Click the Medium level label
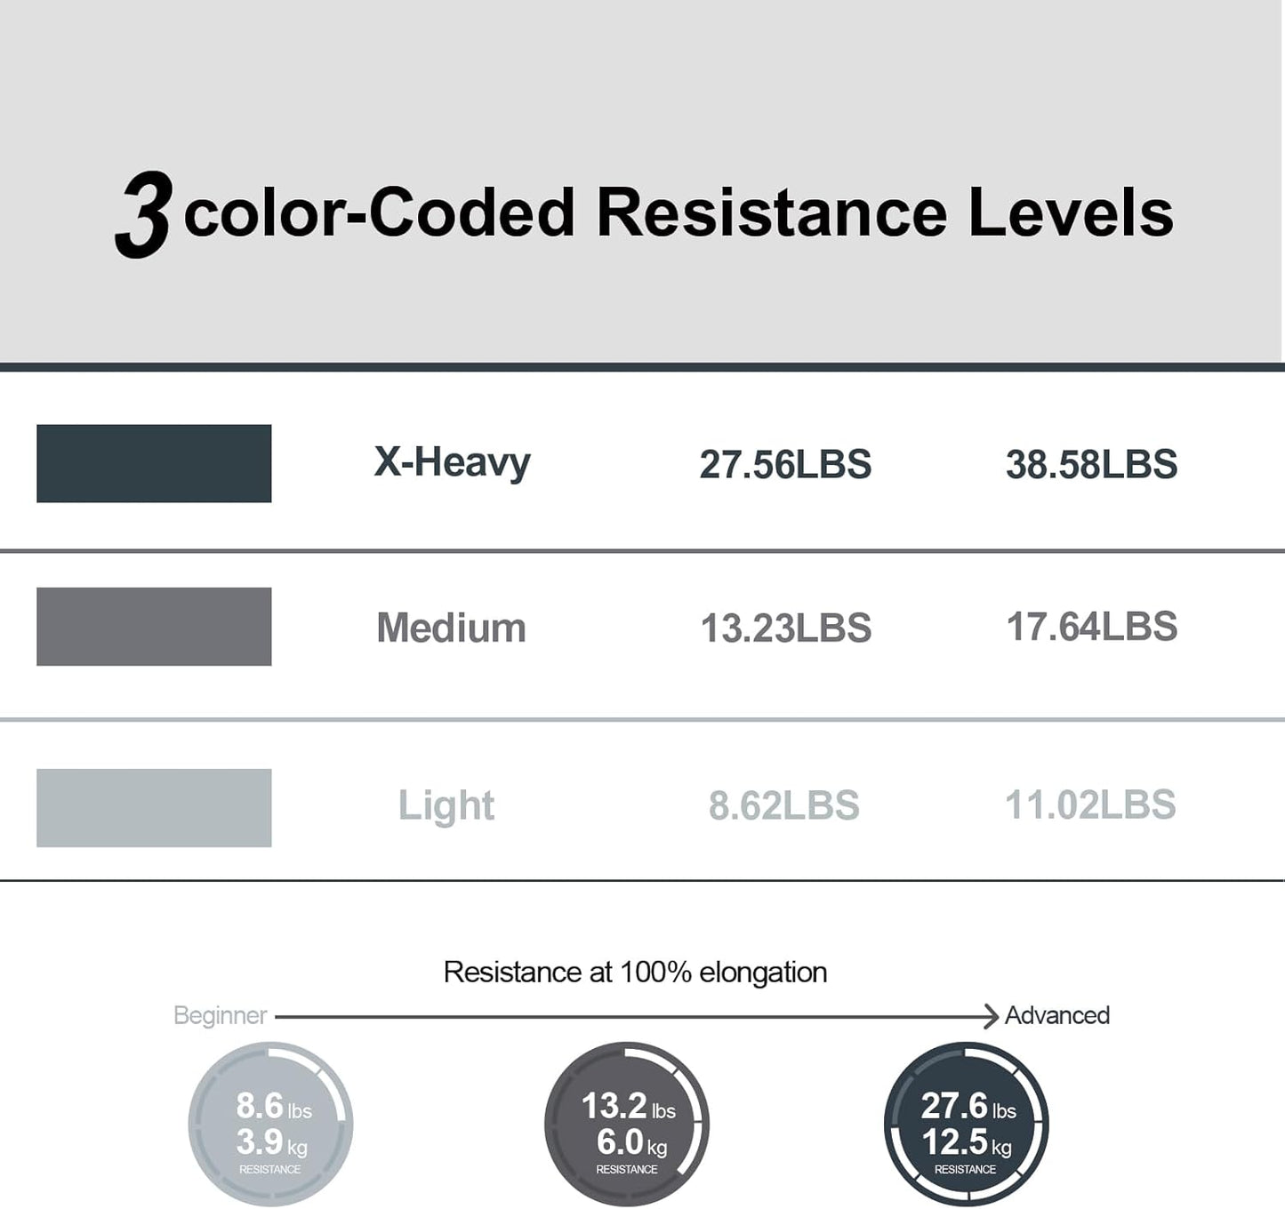Image resolution: width=1285 pixels, height=1209 pixels. click(452, 628)
